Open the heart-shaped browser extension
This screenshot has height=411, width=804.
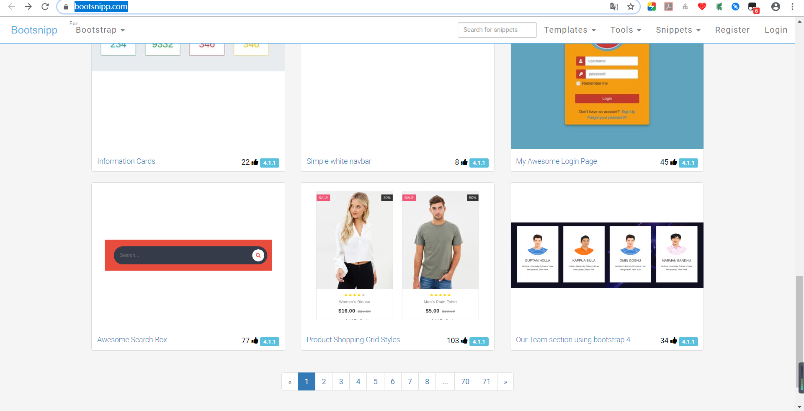(702, 7)
